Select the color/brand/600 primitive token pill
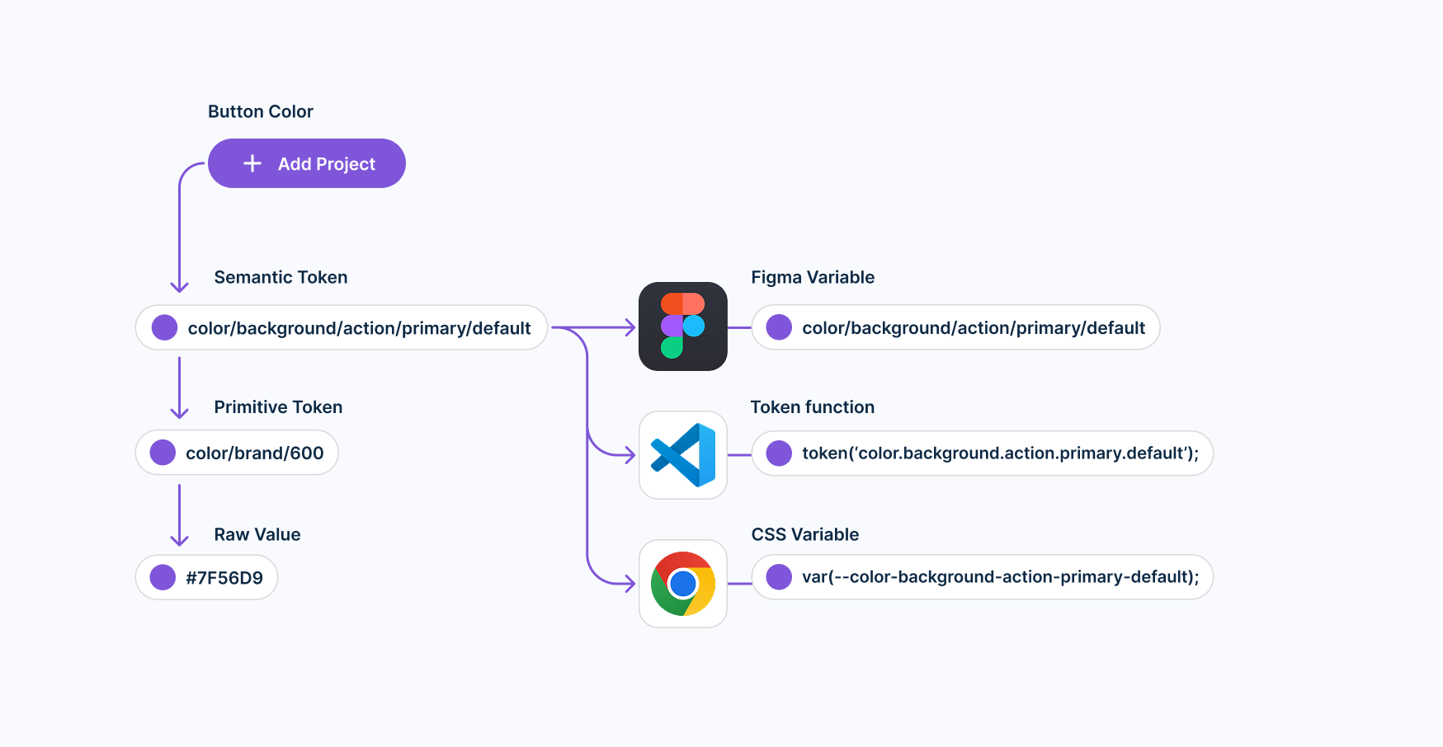The image size is (1443, 747). pyautogui.click(x=237, y=453)
